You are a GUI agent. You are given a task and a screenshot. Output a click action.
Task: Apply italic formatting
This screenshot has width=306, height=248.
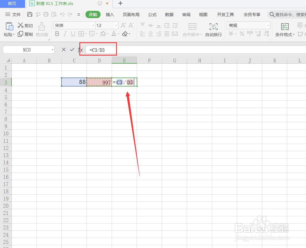(x=65, y=34)
